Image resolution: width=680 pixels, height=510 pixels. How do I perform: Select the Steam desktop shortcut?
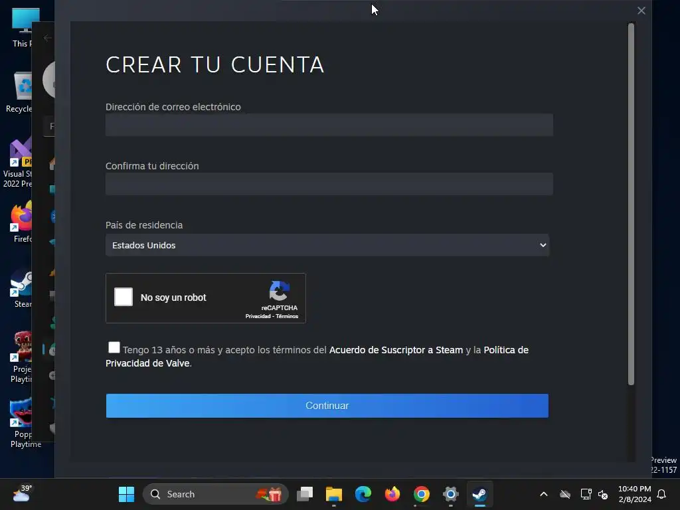coord(22,288)
